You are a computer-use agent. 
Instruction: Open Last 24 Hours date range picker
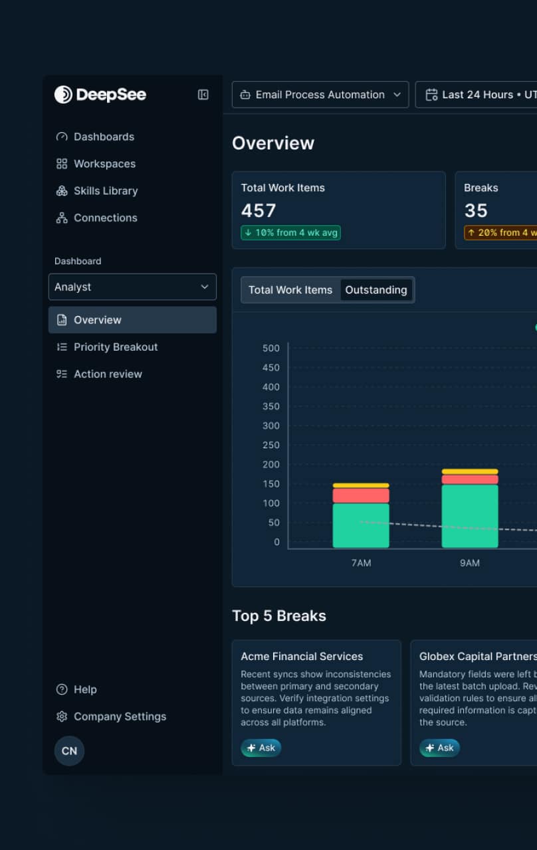point(476,95)
